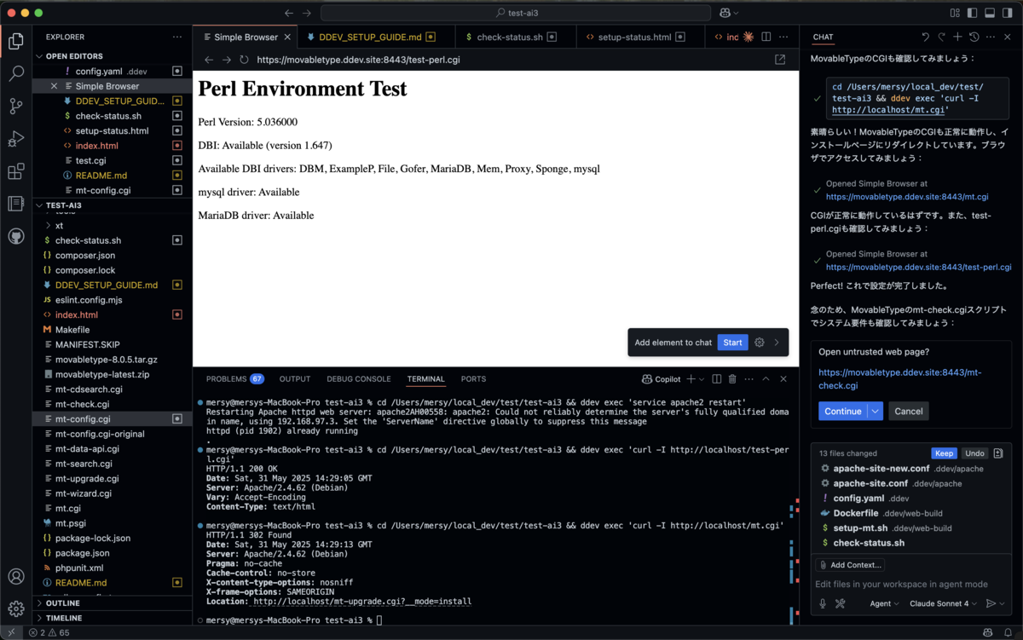The image size is (1023, 640).
Task: Kill the terminal with trash icon
Action: coord(732,379)
